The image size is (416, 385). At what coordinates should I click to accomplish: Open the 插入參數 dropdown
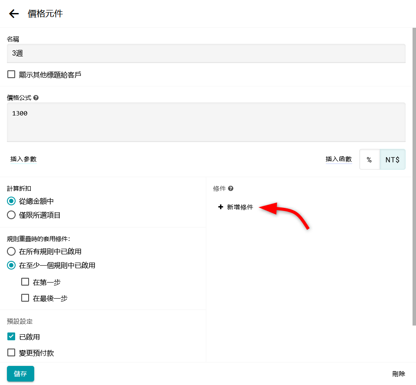pyautogui.click(x=23, y=159)
